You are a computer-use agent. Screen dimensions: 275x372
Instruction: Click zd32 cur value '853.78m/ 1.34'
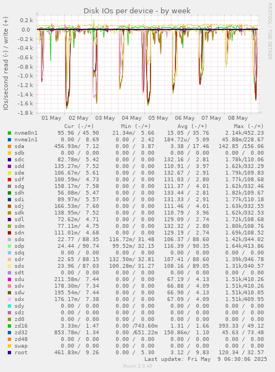coord(76,333)
